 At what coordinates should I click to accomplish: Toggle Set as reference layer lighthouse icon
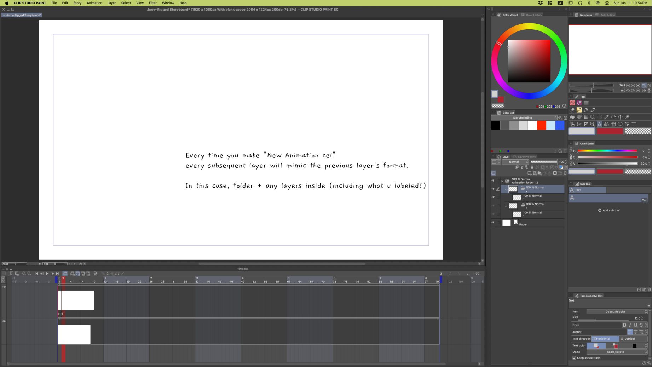pyautogui.click(x=522, y=167)
